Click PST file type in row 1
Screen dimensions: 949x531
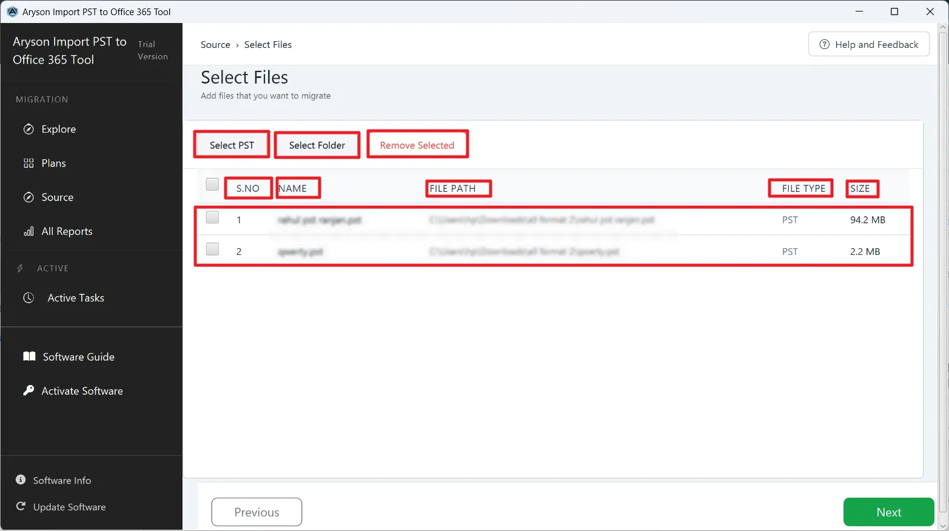(x=790, y=220)
